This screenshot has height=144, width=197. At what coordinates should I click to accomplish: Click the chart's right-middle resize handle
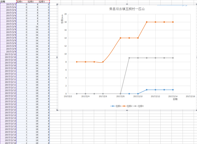click(x=196, y=58)
